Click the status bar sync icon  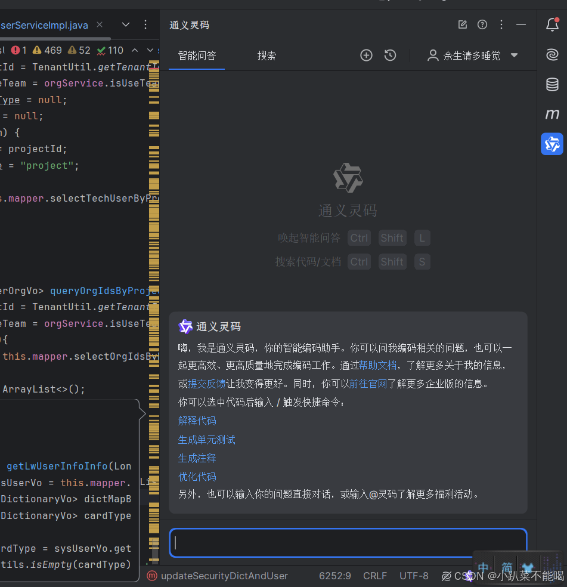446,576
